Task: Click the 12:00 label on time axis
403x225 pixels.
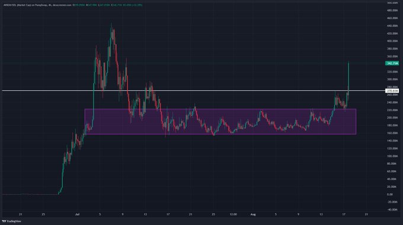Action: coord(233,214)
